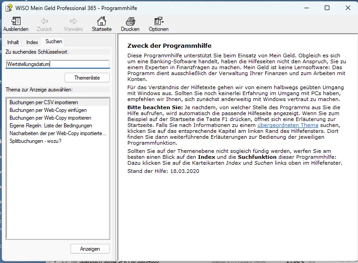Click the Zurück arrow icon
Image resolution: width=358 pixels, height=263 pixels.
[x=44, y=21]
